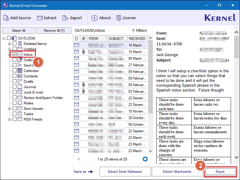Select the email received 27 February
Image resolution: width=240 pixels, height=180 pixels.
point(110,65)
